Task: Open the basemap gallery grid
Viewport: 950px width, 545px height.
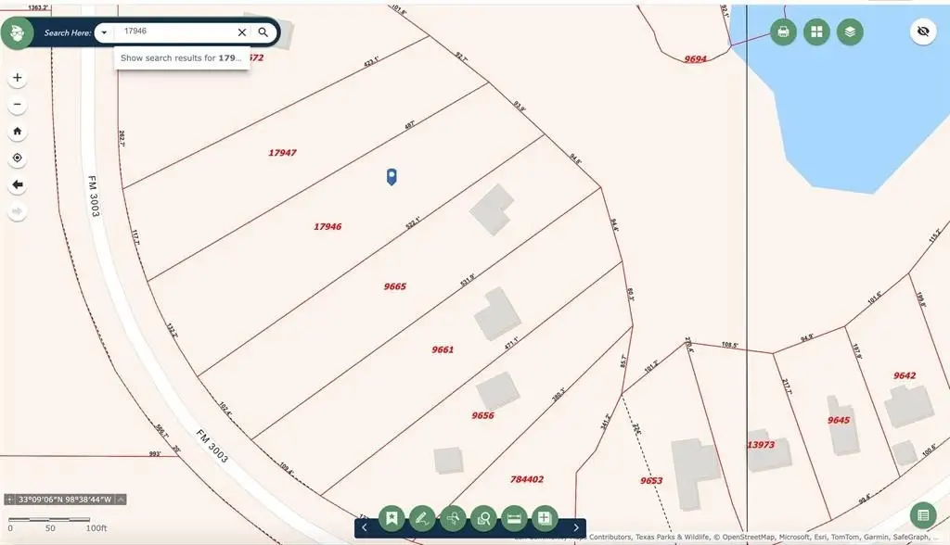Action: 816,32
